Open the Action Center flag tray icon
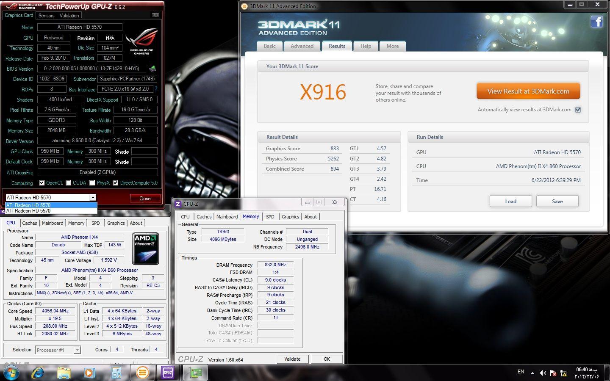The image size is (610, 381). (553, 373)
